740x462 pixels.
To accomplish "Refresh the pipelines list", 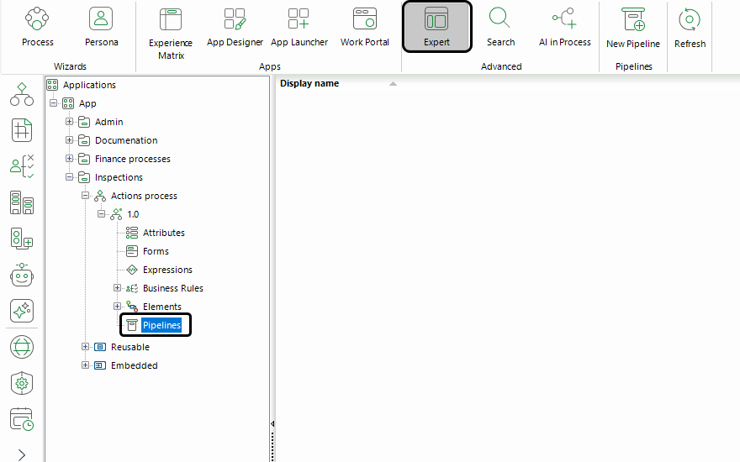I will tap(690, 28).
